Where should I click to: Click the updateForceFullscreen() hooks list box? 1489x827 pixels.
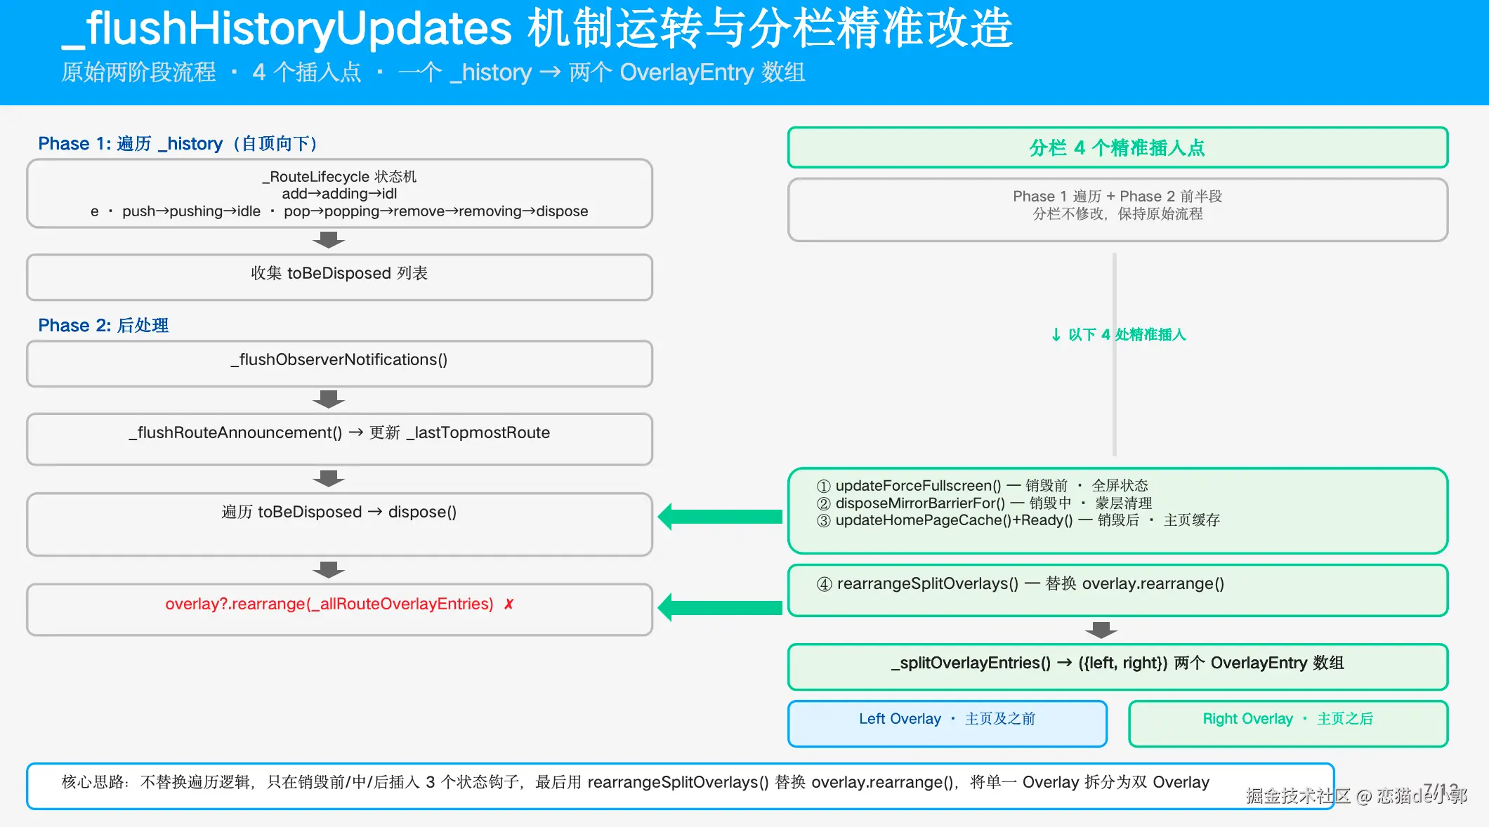1118,510
